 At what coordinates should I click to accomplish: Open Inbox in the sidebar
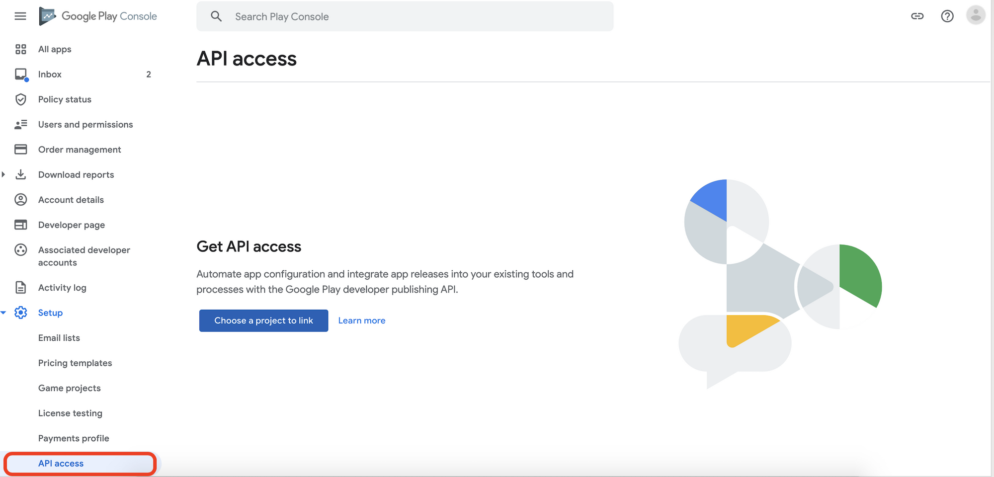tap(50, 75)
